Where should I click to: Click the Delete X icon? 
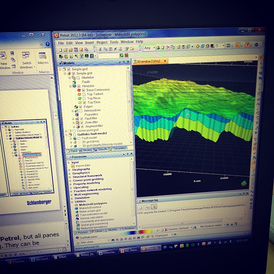[116, 49]
